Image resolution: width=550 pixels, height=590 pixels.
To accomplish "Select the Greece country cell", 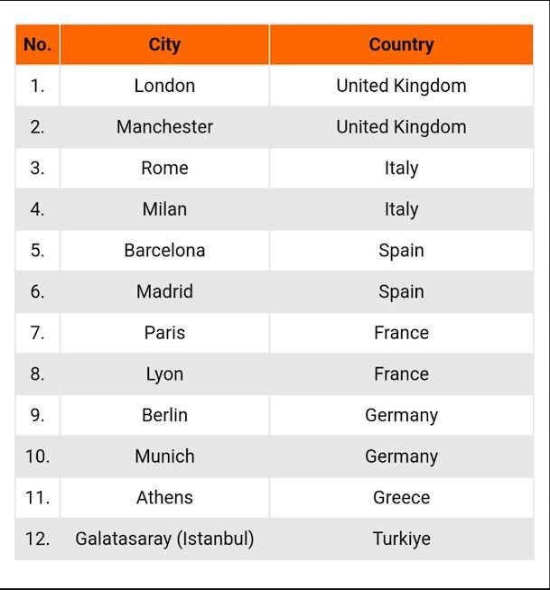I will (x=401, y=498).
